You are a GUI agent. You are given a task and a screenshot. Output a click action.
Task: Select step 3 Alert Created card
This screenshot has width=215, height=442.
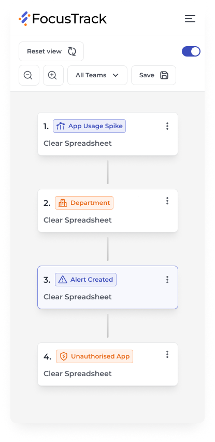[108, 287]
